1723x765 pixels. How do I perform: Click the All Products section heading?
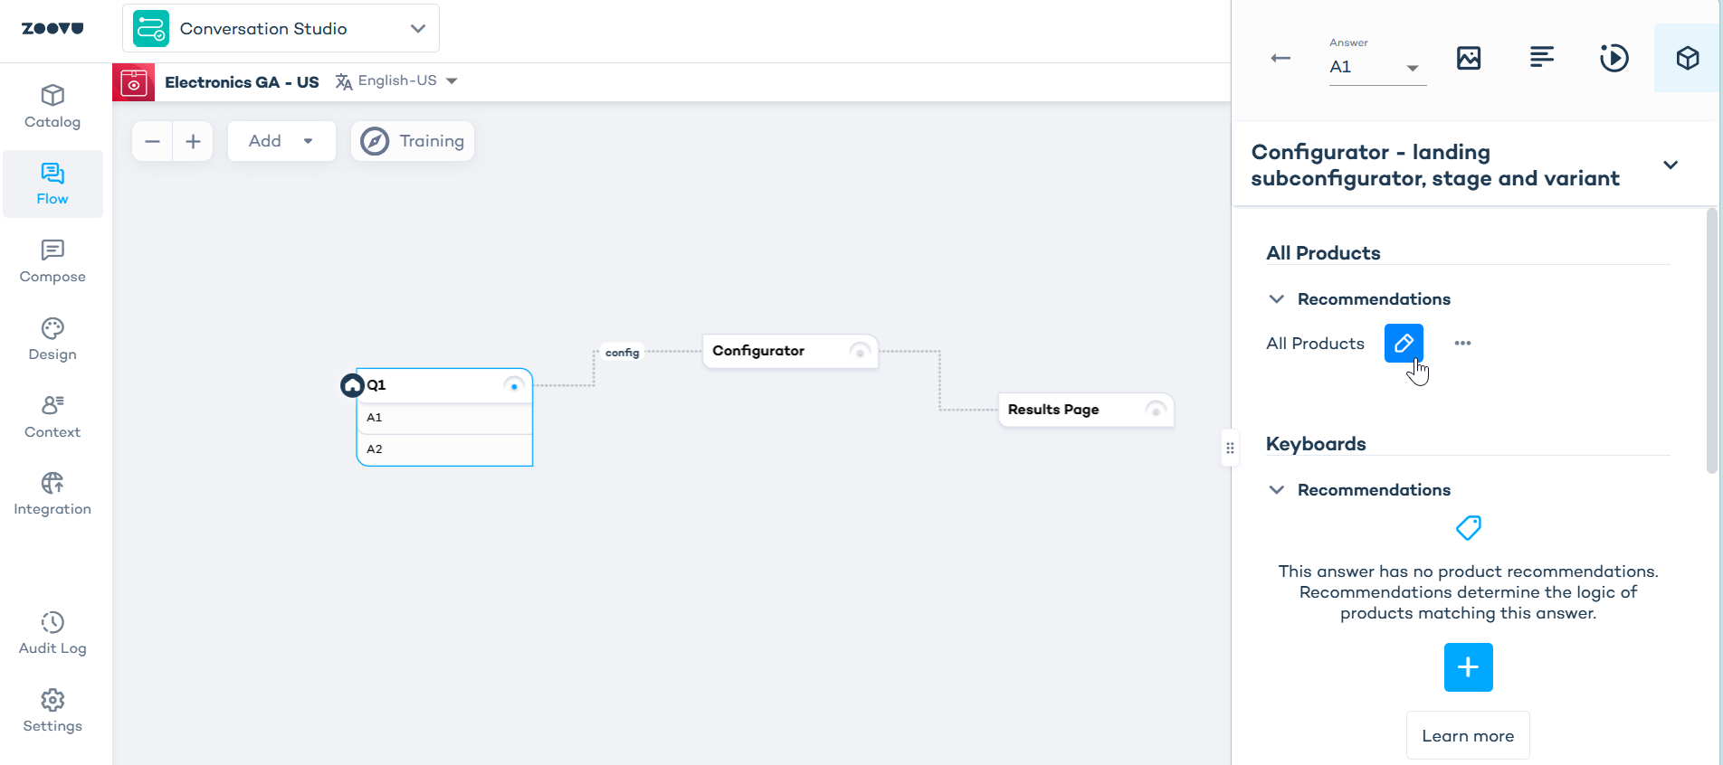point(1323,253)
